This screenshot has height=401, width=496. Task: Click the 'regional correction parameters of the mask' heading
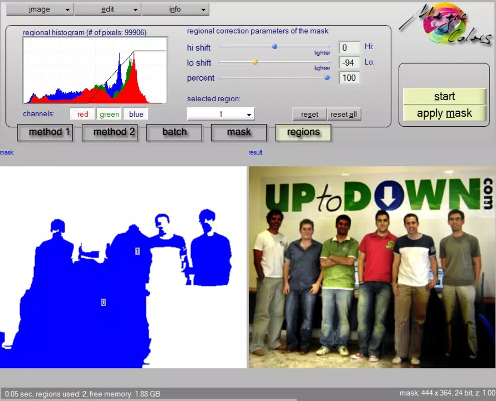click(x=257, y=31)
